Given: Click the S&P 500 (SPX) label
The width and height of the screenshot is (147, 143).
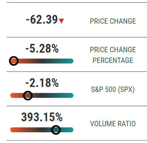Looking at the screenshot, I should [x=113, y=89].
